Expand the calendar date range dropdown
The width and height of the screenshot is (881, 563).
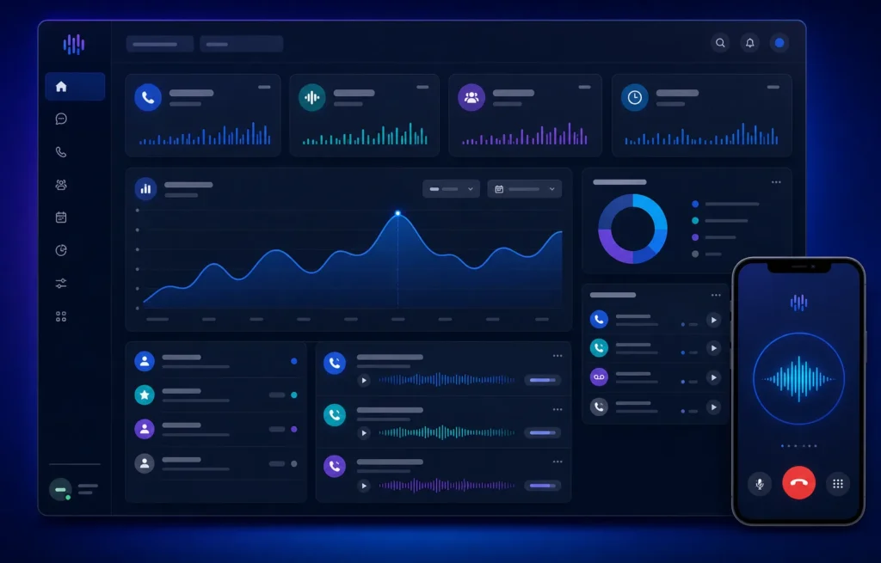click(525, 189)
